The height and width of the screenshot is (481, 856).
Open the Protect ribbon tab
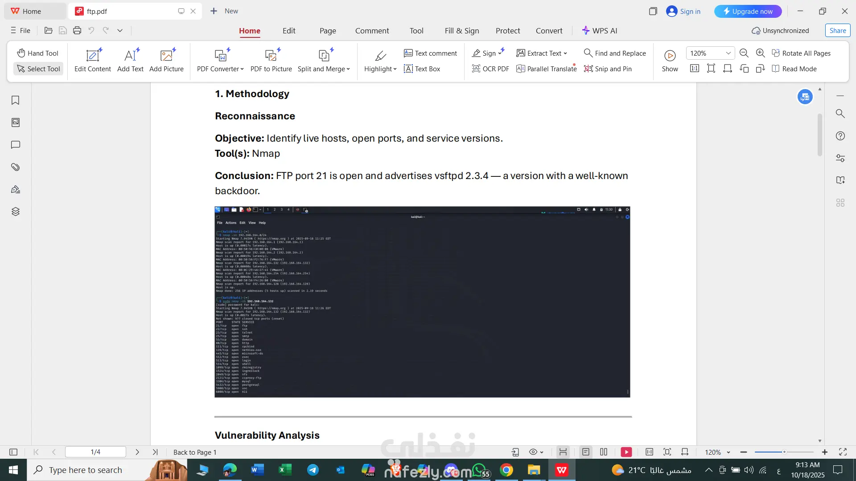pyautogui.click(x=507, y=31)
